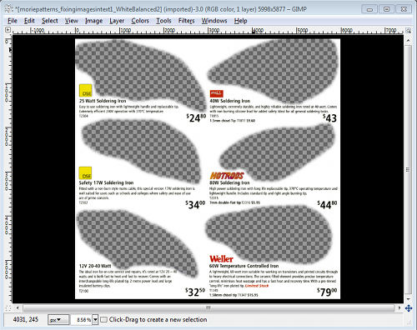Open the Edit menu

[x=29, y=21]
